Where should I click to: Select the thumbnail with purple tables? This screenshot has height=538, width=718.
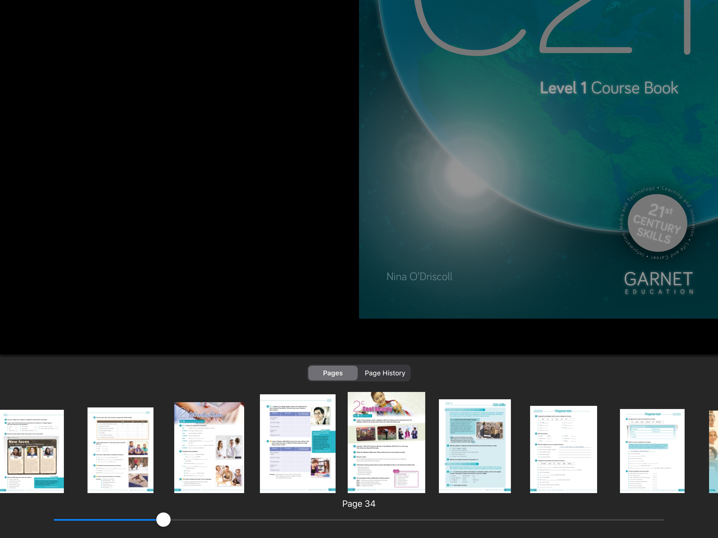[x=298, y=444]
